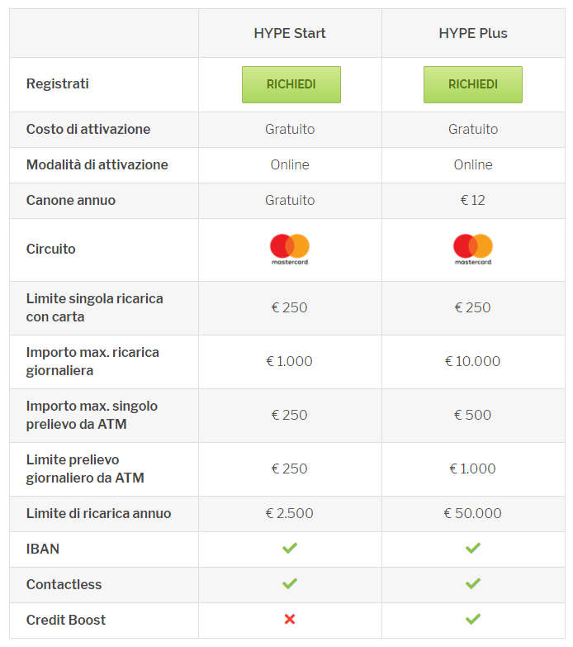
Task: Click the Limite di ricarica annuo label
Action: tap(98, 513)
